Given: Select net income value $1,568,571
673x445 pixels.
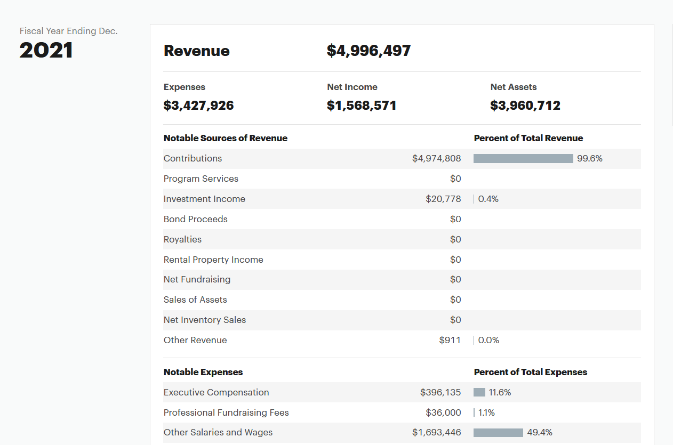Looking at the screenshot, I should pos(362,106).
